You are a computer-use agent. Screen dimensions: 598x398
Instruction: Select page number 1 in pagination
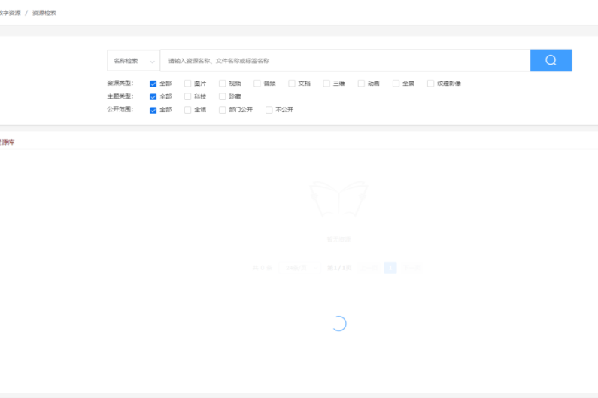[390, 268]
